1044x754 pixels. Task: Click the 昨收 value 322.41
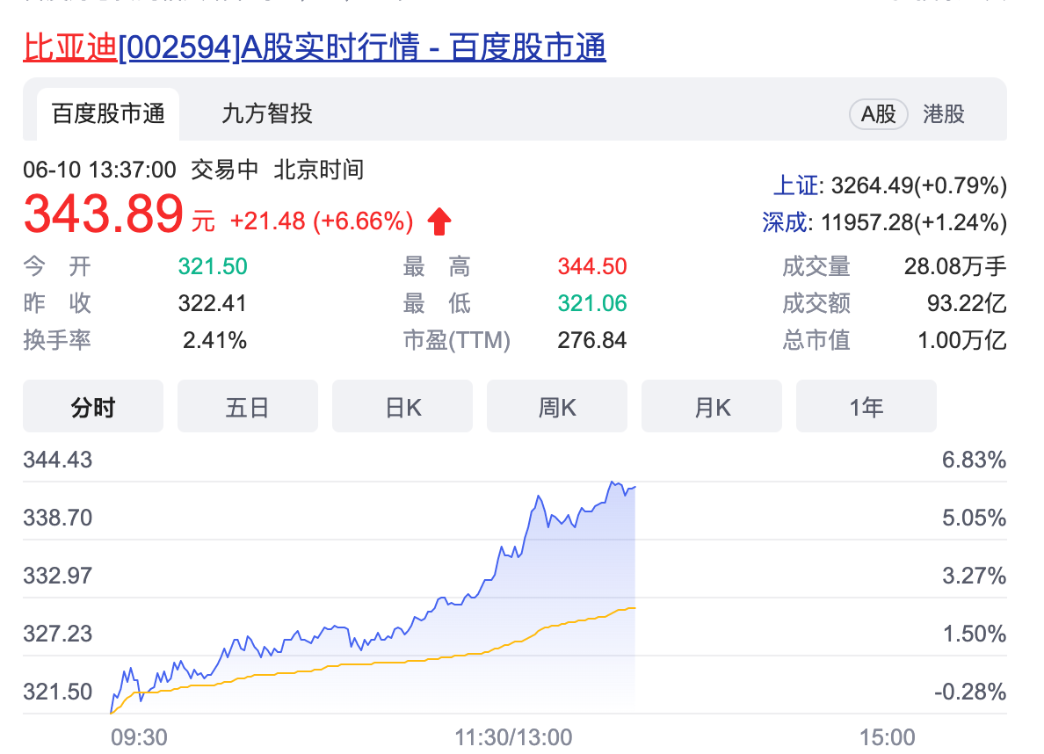(213, 304)
